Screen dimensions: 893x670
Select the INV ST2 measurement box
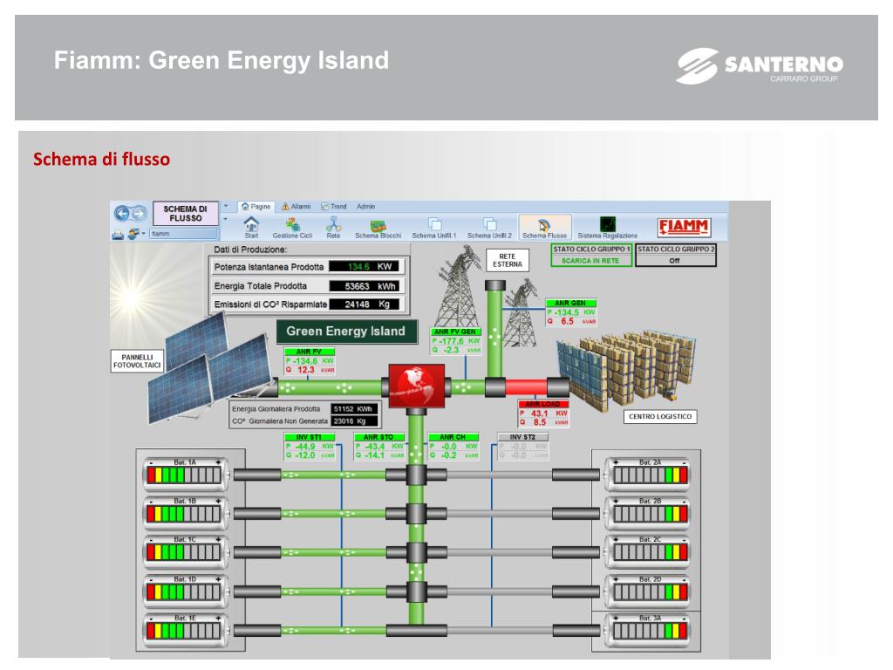coord(523,447)
